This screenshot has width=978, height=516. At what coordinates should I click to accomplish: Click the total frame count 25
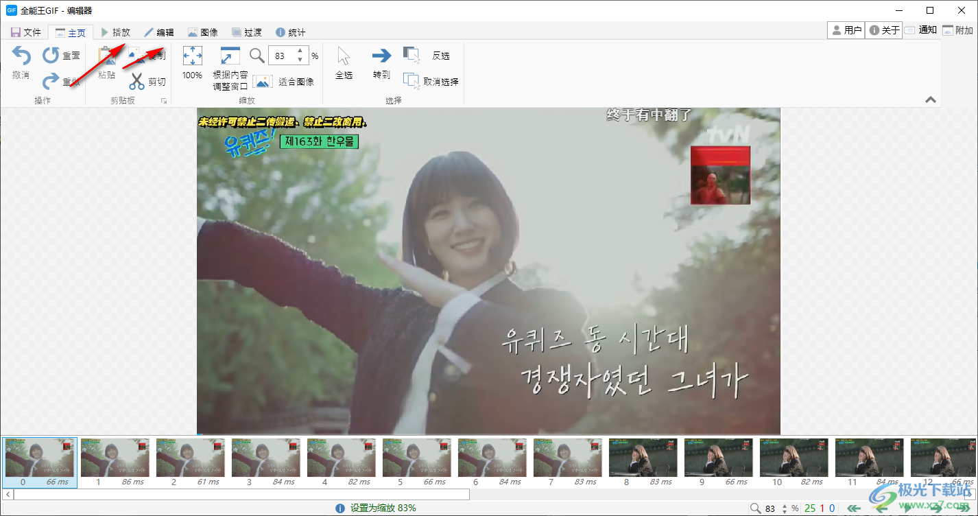810,508
